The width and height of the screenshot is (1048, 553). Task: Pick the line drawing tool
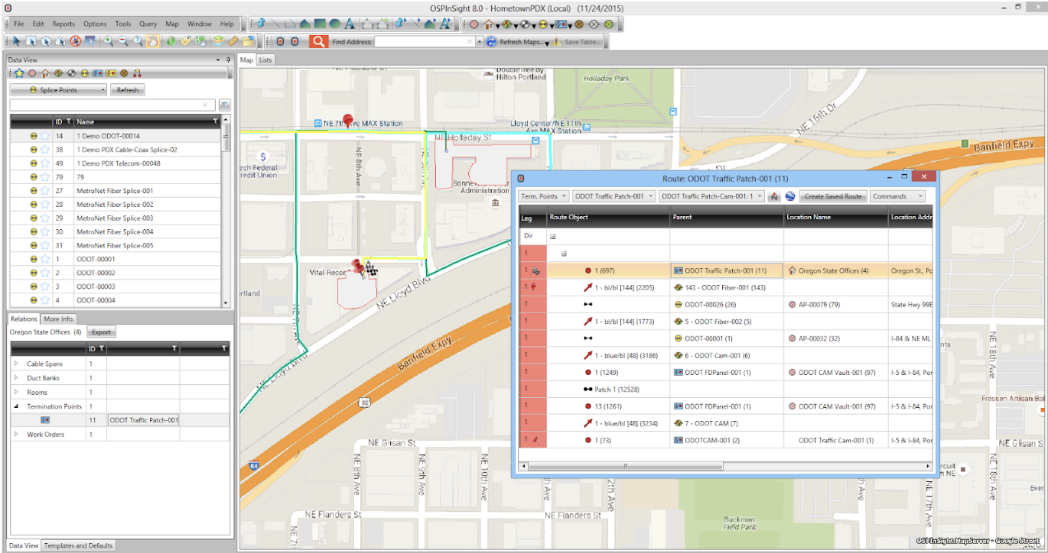(275, 24)
